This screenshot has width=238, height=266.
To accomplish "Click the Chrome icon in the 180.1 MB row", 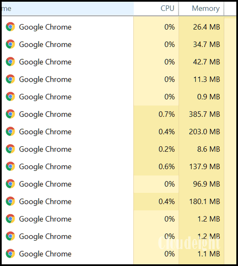I will click(10, 201).
